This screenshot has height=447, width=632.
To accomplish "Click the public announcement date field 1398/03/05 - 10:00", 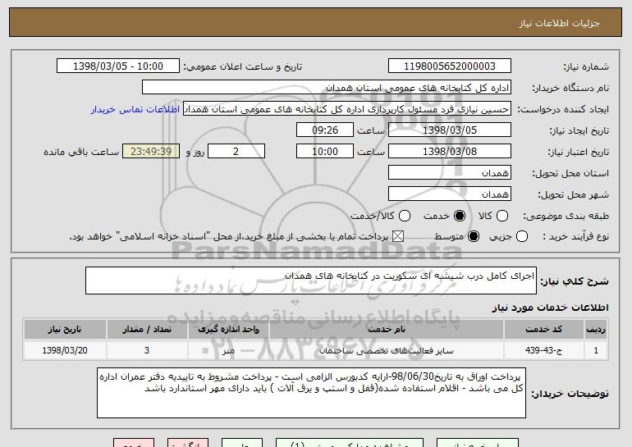I will [118, 66].
